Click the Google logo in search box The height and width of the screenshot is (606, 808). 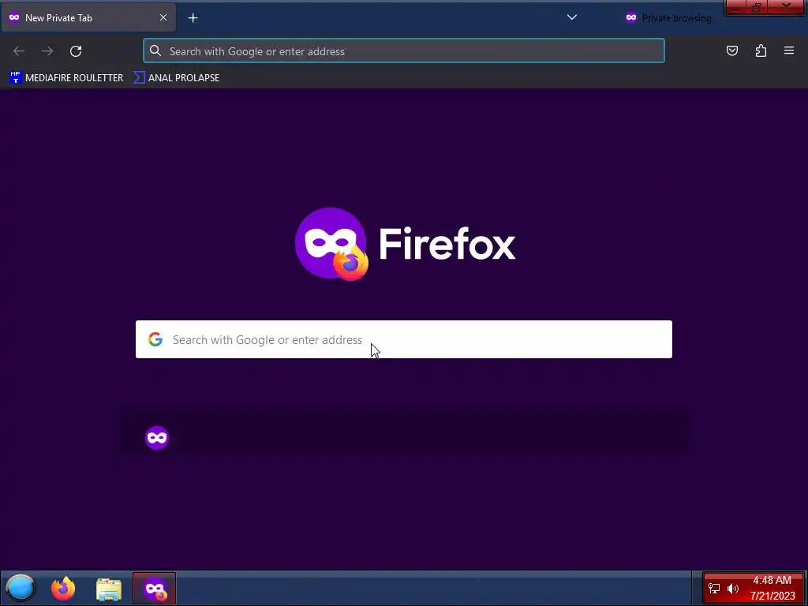(155, 339)
